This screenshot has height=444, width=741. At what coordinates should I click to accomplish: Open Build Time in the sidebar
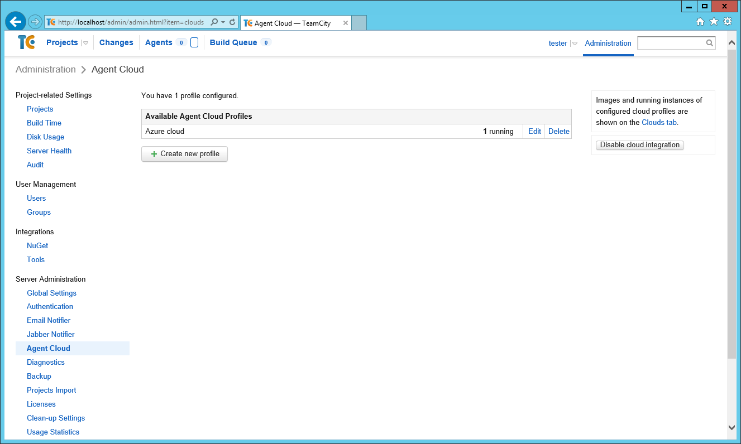coord(44,123)
